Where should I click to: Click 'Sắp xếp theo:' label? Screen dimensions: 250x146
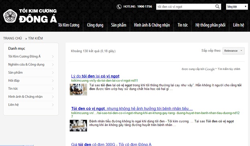[x=211, y=51]
